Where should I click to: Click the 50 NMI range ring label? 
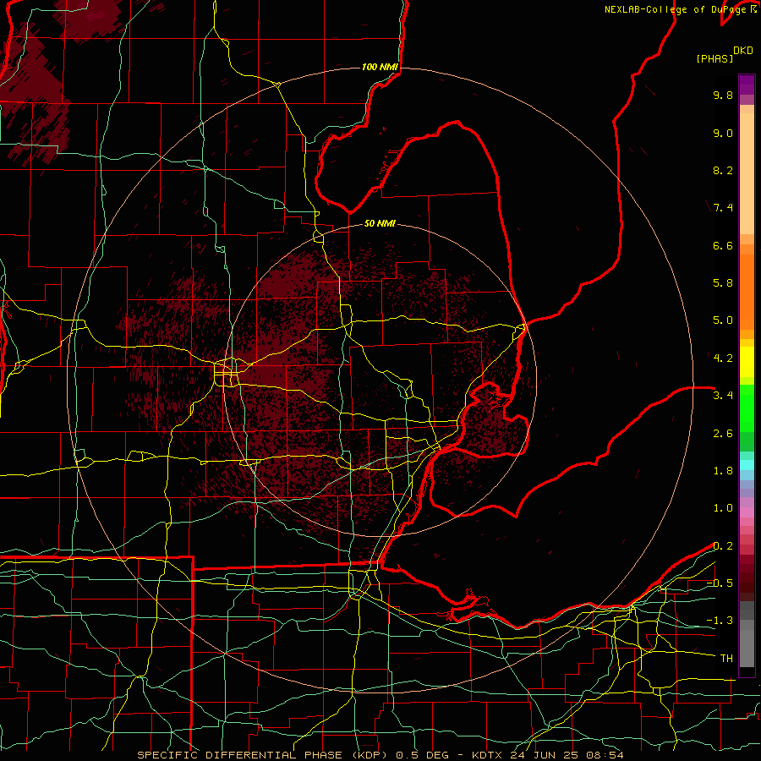380,223
